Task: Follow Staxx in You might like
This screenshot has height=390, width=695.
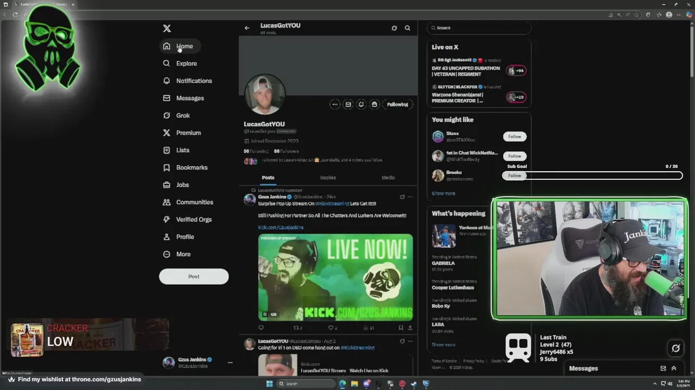Action: [x=515, y=136]
